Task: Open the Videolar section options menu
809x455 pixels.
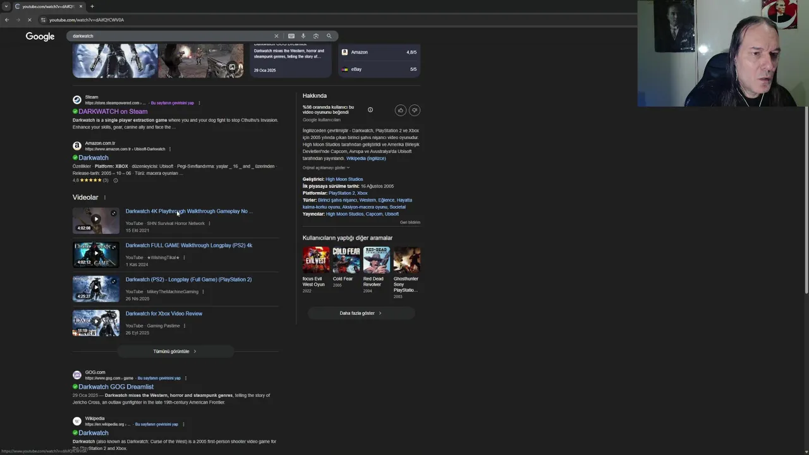Action: pos(105,198)
